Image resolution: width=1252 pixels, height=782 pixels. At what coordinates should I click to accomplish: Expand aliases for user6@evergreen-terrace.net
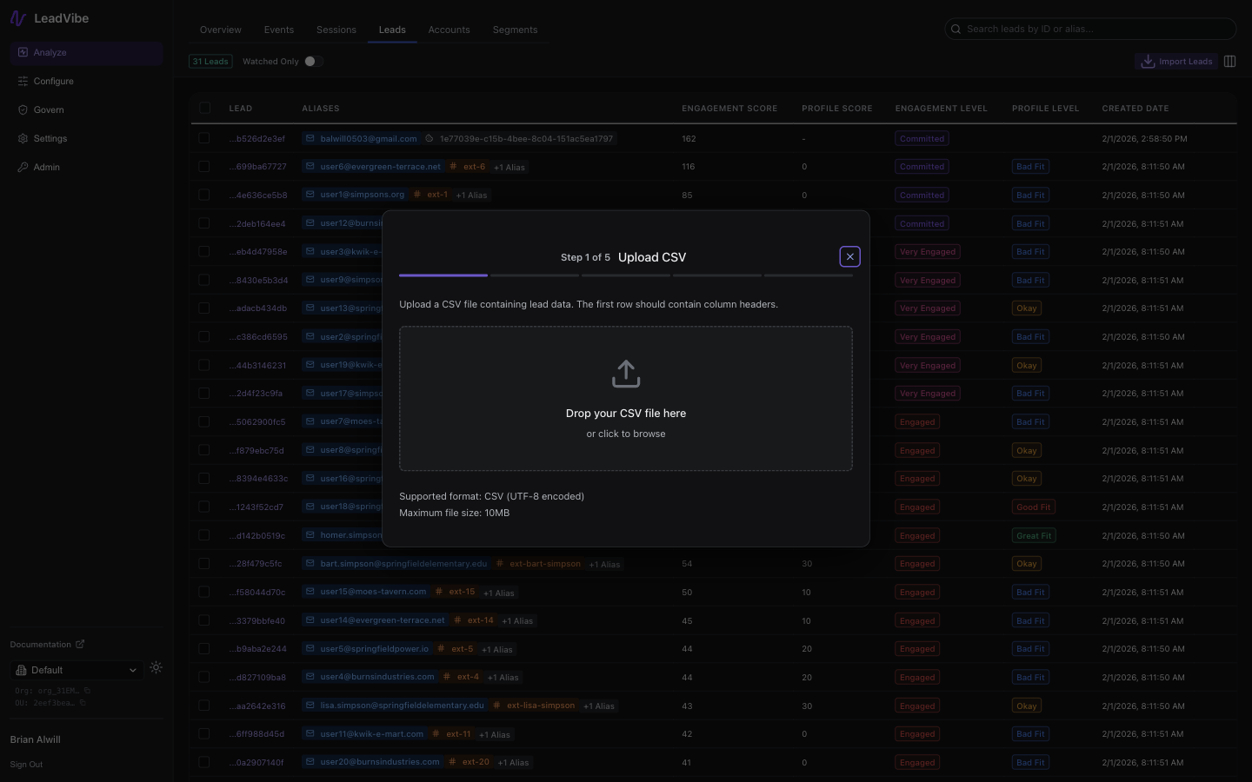[509, 167]
